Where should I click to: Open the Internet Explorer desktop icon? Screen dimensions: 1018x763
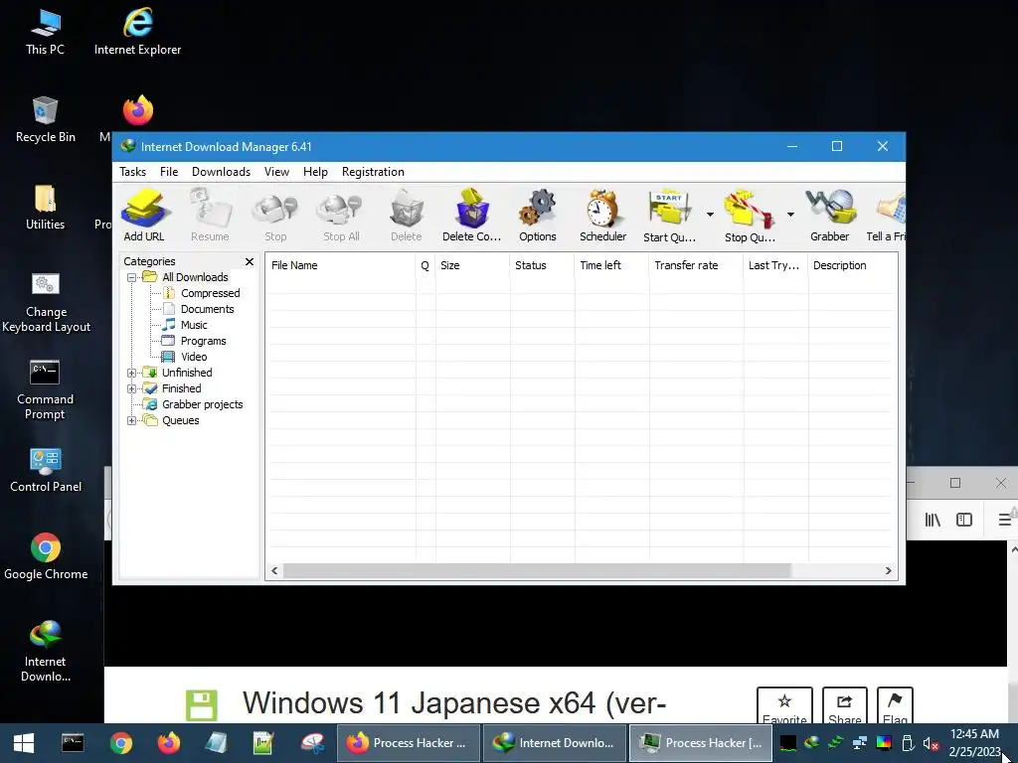click(137, 32)
